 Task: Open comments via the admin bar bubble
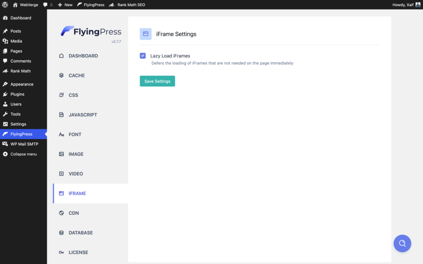tap(47, 5)
